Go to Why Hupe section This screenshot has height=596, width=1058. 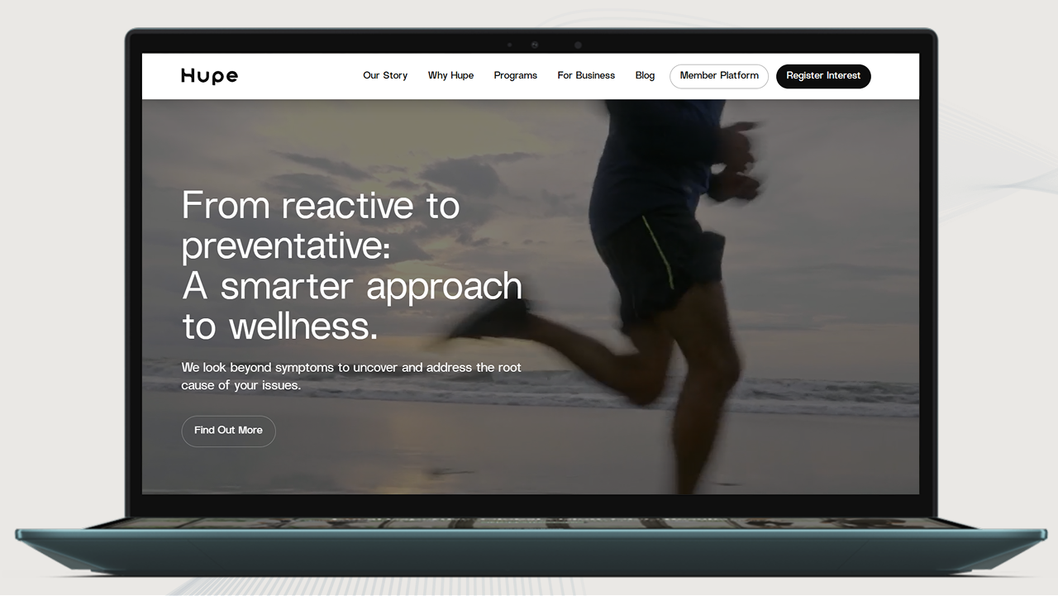pyautogui.click(x=450, y=75)
